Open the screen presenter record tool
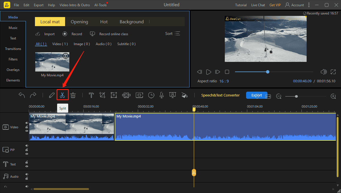The image size is (341, 193). pyautogui.click(x=172, y=95)
